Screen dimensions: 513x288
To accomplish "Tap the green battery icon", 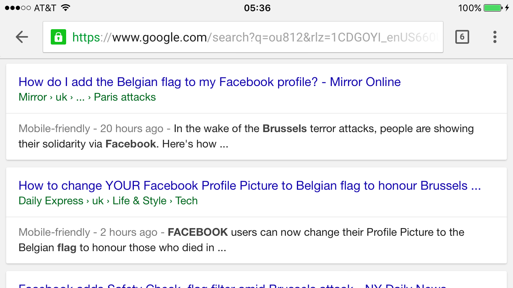I will 493,8.
